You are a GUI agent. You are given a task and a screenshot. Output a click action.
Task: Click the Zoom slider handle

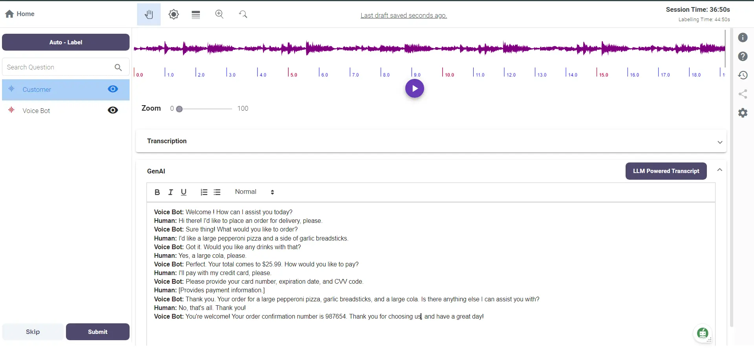(x=179, y=109)
